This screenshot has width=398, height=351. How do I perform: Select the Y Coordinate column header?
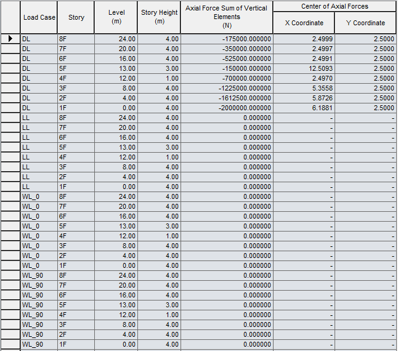[365, 23]
